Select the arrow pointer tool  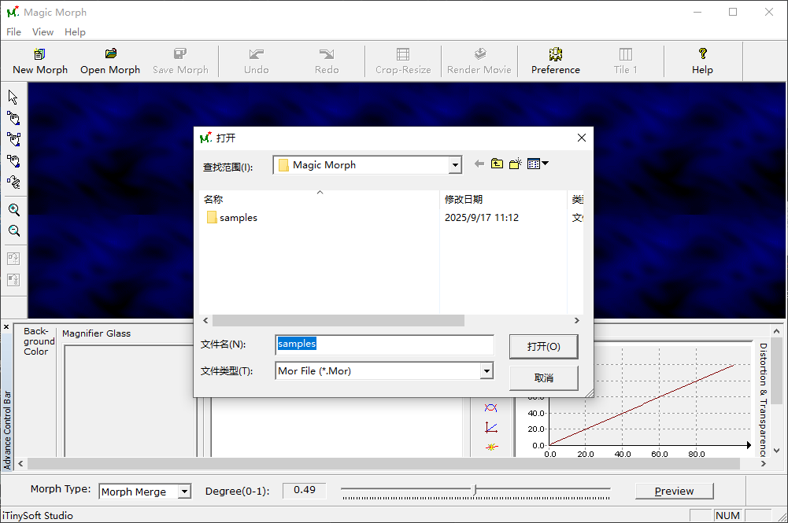coord(13,97)
